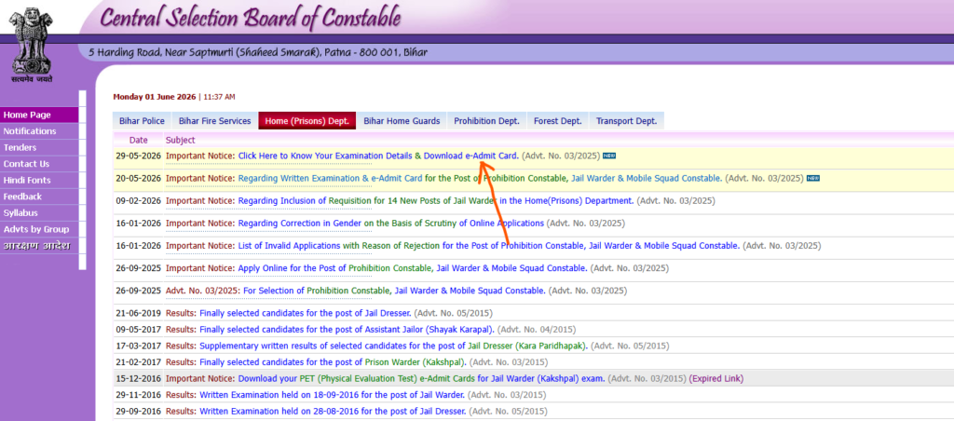Switch to Bihar Fire Services tab

coord(215,121)
